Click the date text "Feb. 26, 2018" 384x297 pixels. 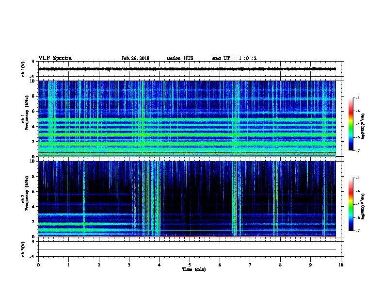135,58
